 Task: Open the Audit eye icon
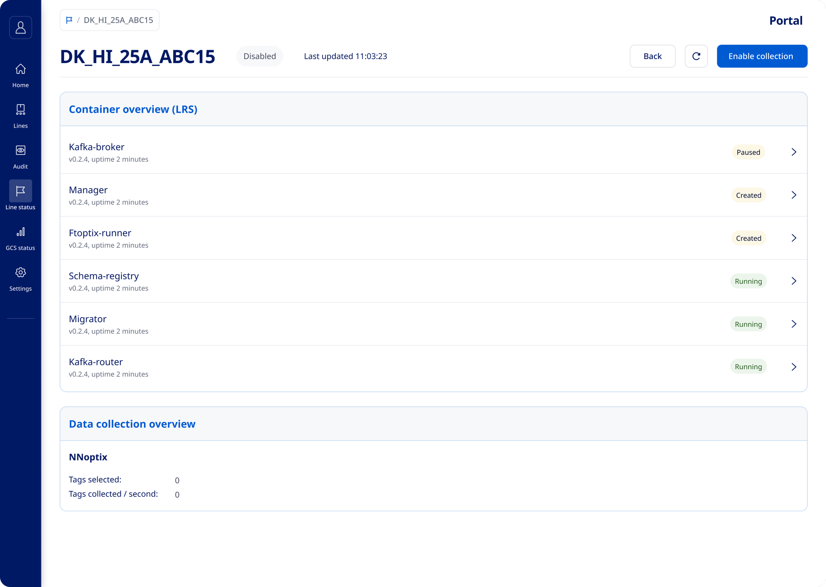(x=20, y=150)
